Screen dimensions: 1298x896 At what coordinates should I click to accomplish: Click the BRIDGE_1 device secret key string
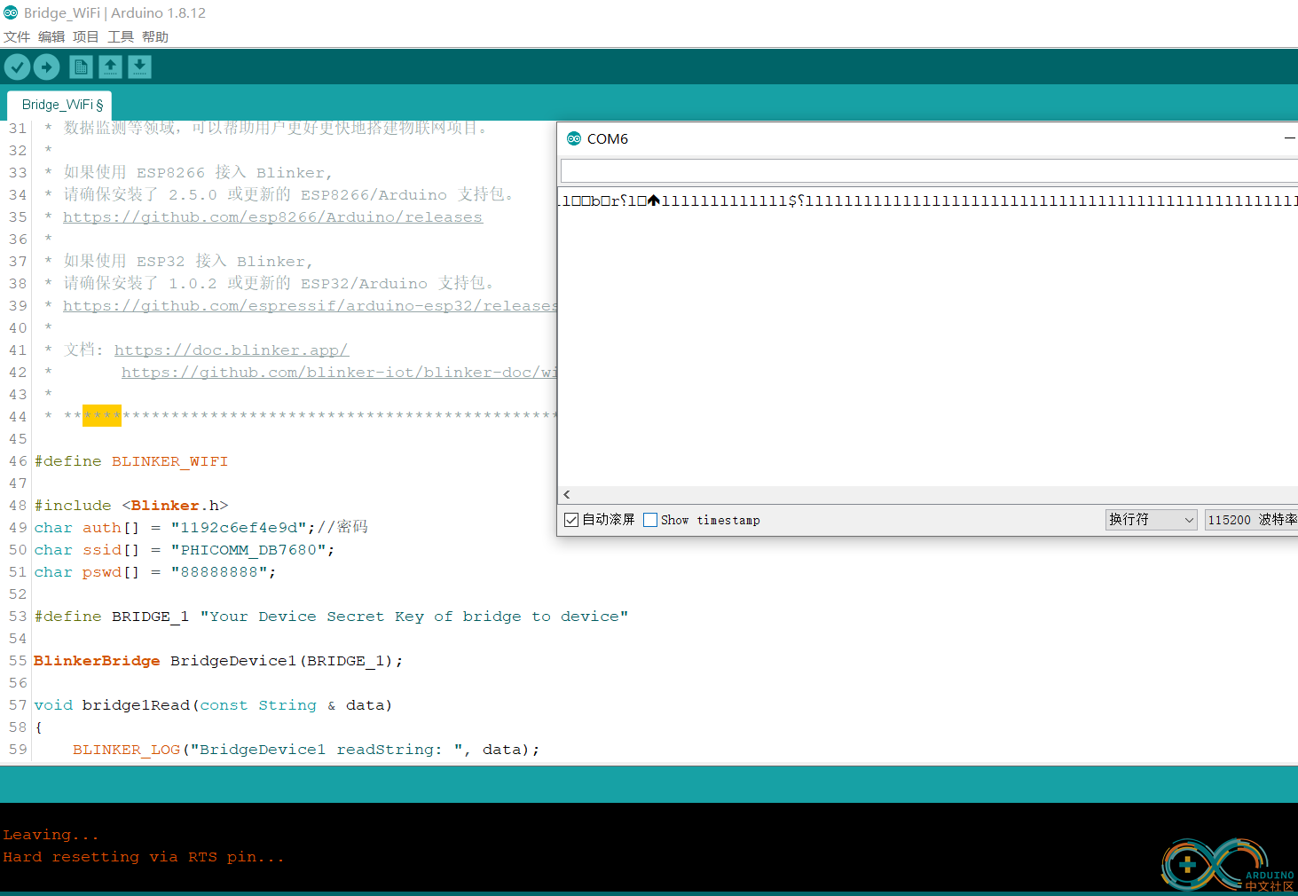pos(414,617)
